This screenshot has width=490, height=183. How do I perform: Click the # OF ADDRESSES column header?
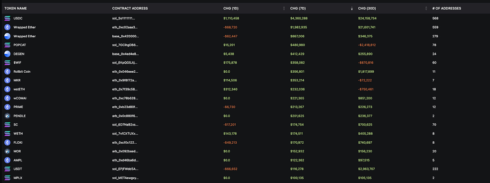coord(447,8)
